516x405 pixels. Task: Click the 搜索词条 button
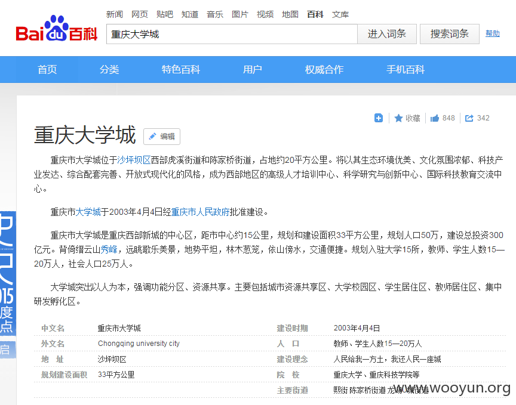(x=449, y=34)
